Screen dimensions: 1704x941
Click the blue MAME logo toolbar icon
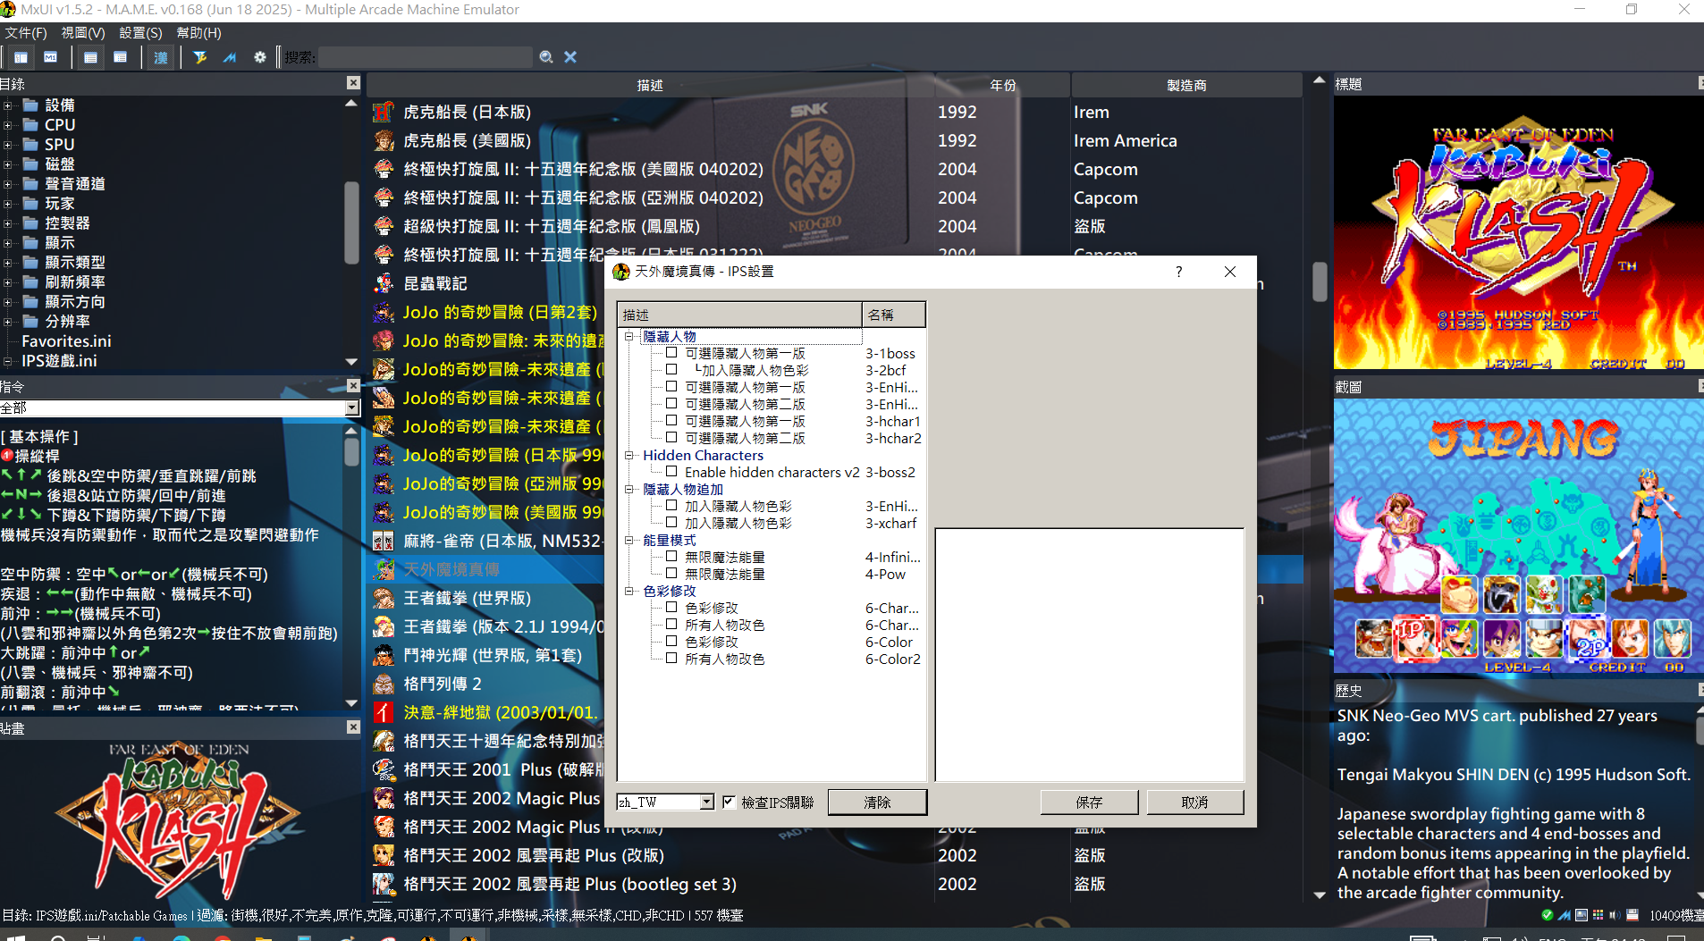[230, 57]
